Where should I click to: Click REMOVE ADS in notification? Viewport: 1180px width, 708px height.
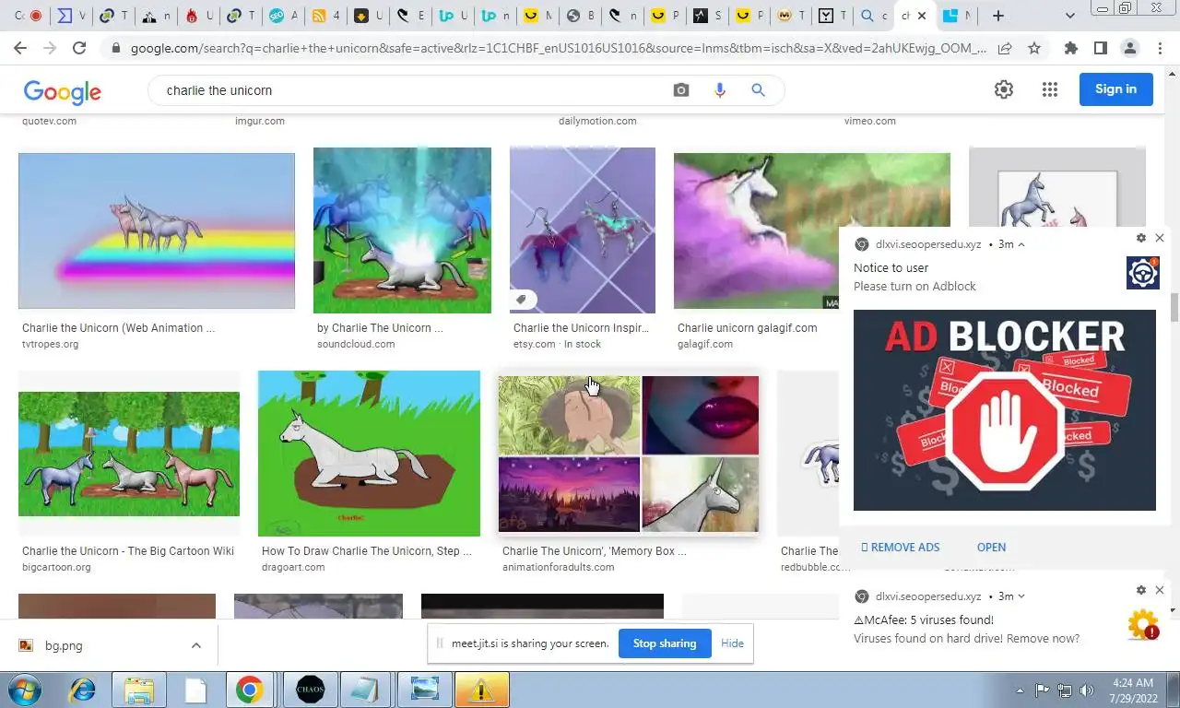(x=900, y=547)
